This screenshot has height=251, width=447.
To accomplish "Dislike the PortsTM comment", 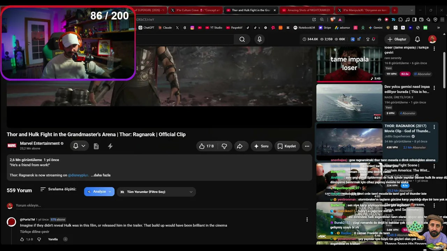I will pos(39,239).
